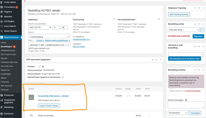Click the Reacties comment icon

(2, 16)
